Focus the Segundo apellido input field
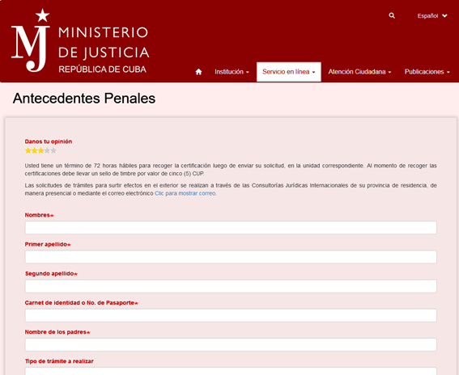 click(231, 286)
